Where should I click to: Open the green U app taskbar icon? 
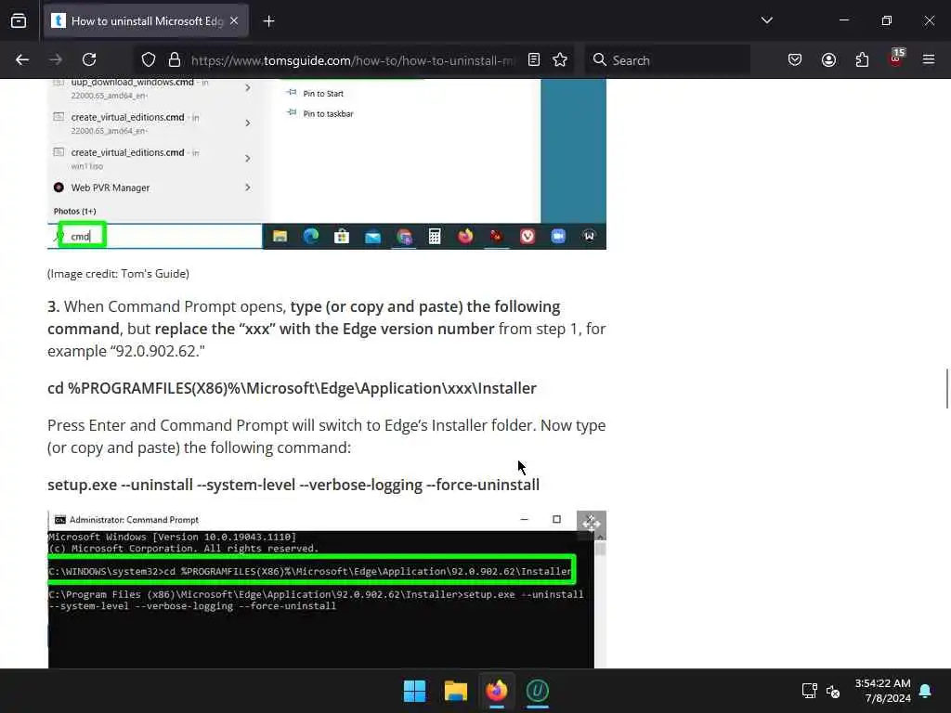click(538, 691)
